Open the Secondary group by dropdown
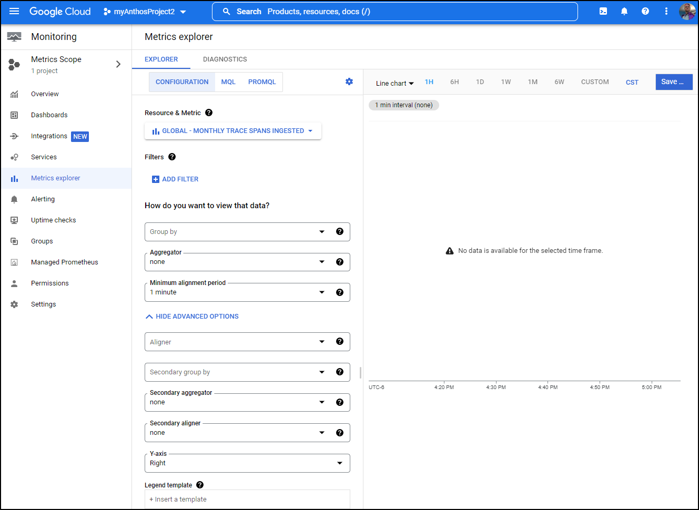 point(247,372)
